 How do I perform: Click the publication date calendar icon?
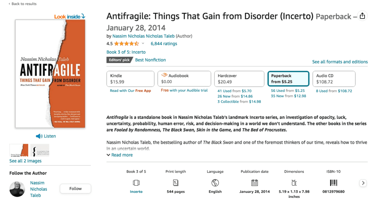[x=255, y=183]
